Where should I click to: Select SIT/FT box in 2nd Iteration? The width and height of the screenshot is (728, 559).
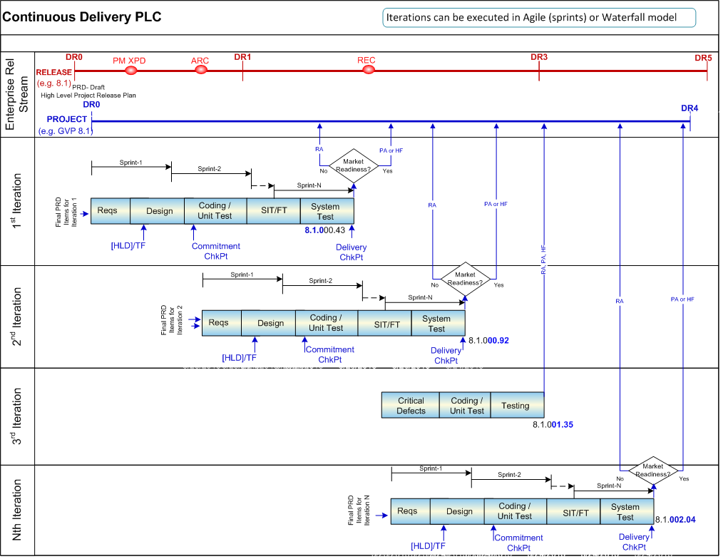pyautogui.click(x=388, y=324)
